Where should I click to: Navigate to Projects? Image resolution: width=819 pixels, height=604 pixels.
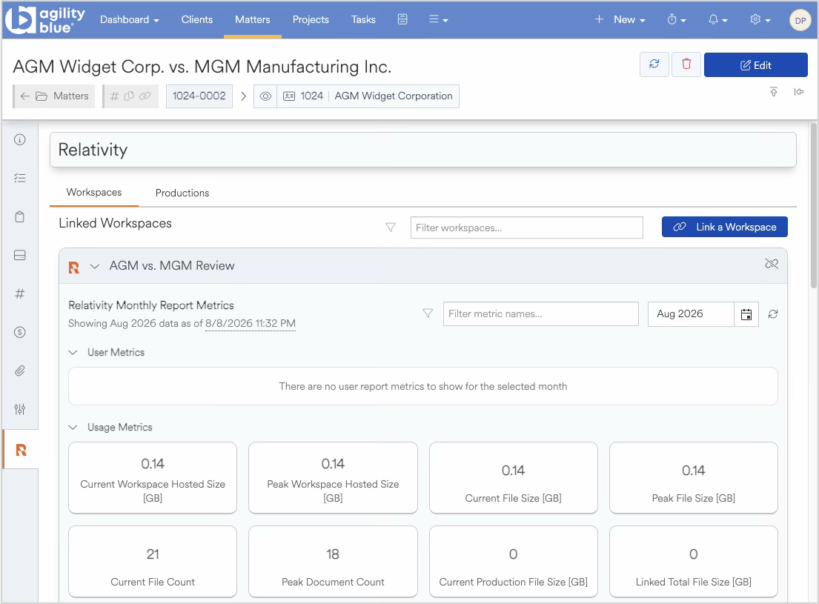[311, 20]
